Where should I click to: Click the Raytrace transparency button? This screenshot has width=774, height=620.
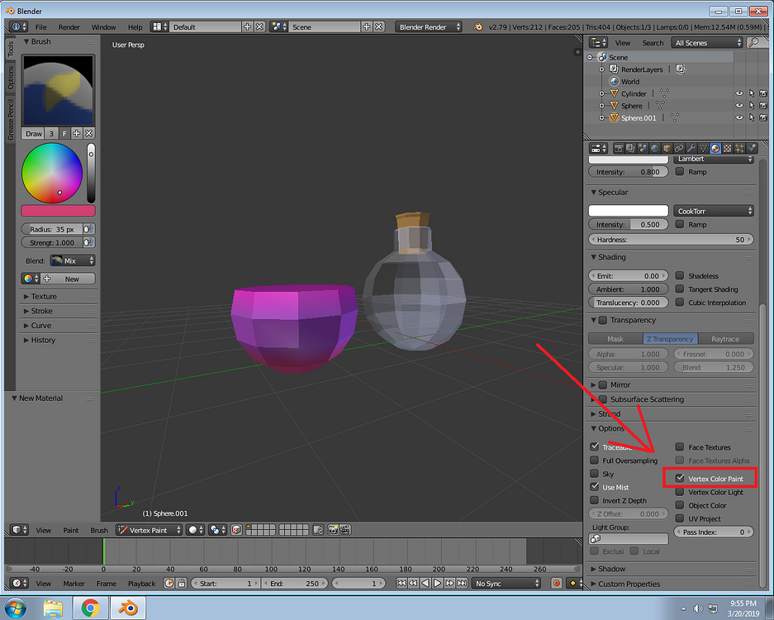pos(726,338)
